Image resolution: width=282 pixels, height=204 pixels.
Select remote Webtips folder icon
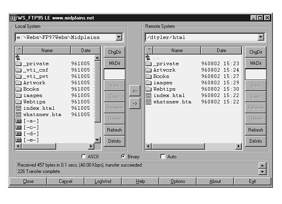148,89
